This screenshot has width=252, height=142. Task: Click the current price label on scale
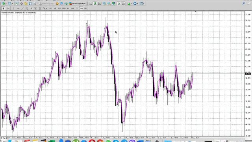[248, 74]
